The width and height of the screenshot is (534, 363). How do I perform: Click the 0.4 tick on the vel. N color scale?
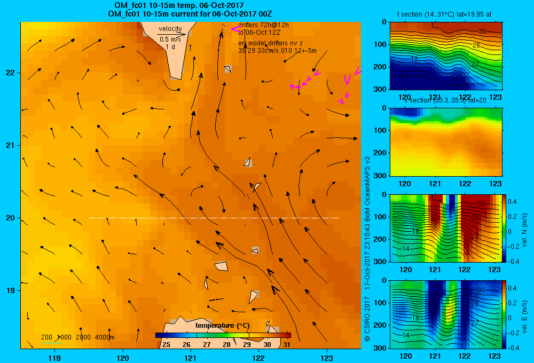pos(512,202)
